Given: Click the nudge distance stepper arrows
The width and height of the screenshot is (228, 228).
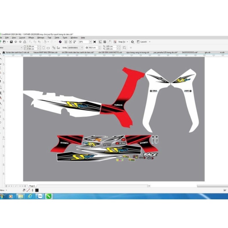Looking at the screenshot, I should pos(100,47).
